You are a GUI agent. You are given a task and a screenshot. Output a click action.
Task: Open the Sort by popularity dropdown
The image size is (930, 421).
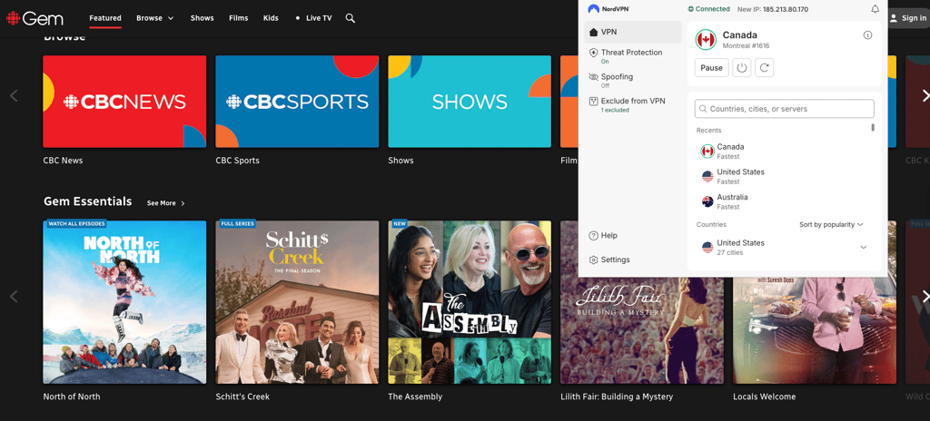(831, 225)
